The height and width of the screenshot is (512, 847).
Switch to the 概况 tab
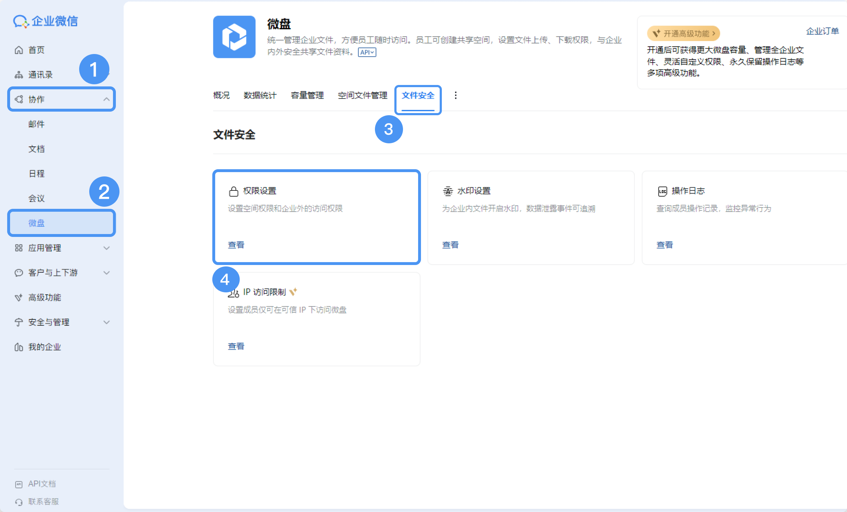(x=221, y=95)
